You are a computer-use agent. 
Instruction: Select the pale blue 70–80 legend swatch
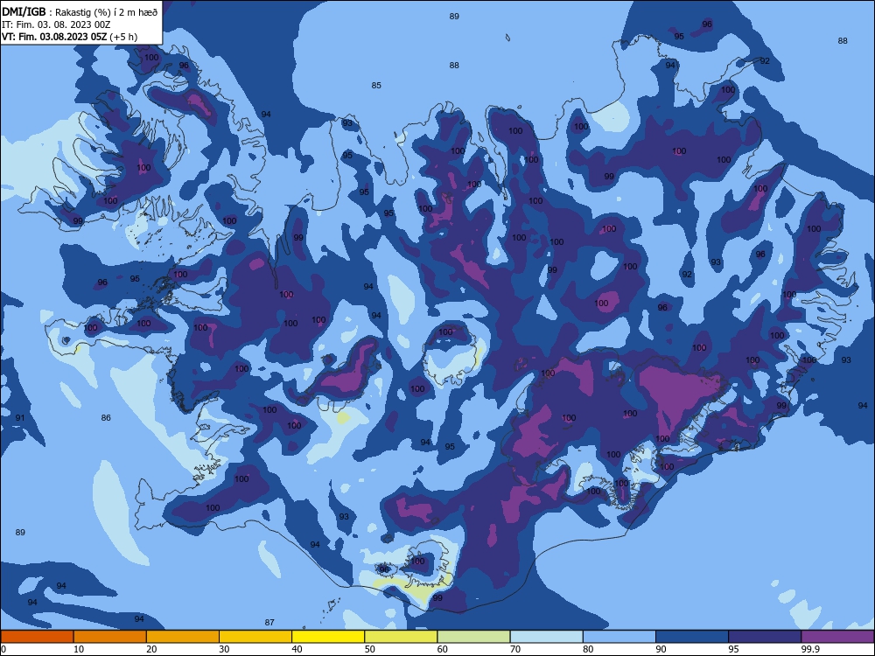click(x=546, y=637)
